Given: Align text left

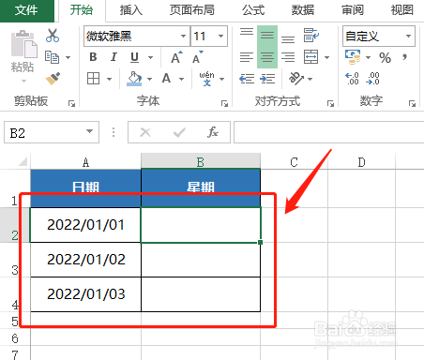Looking at the screenshot, I should tap(247, 57).
